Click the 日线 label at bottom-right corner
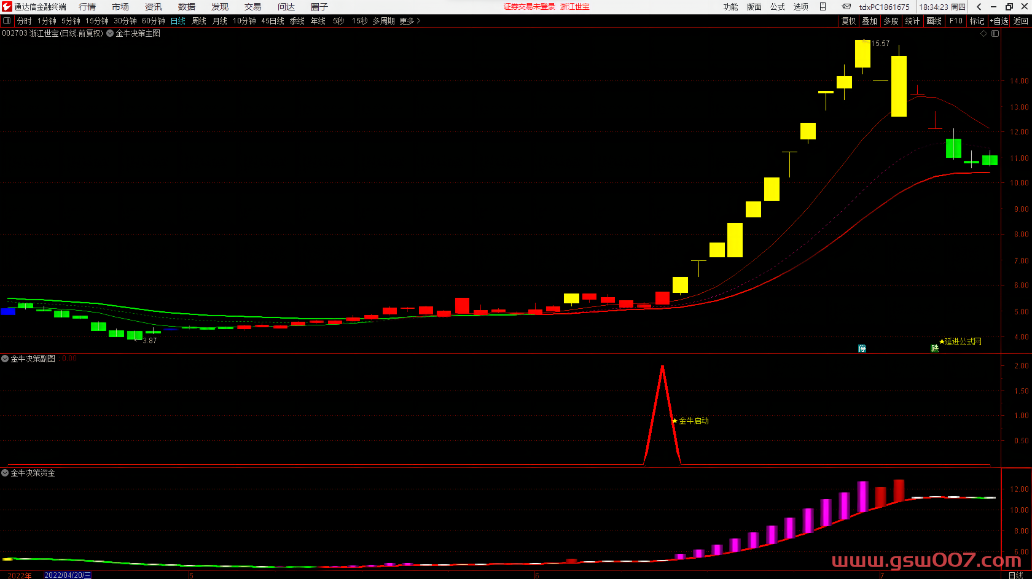1032x579 pixels. point(1016,575)
